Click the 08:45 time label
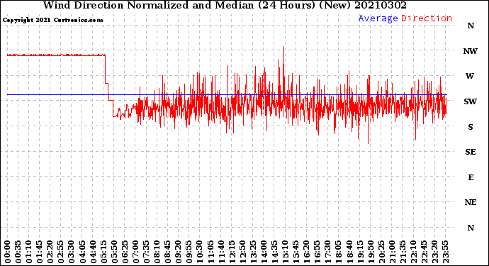Viewport: 489px width, 266px height. click(x=167, y=252)
